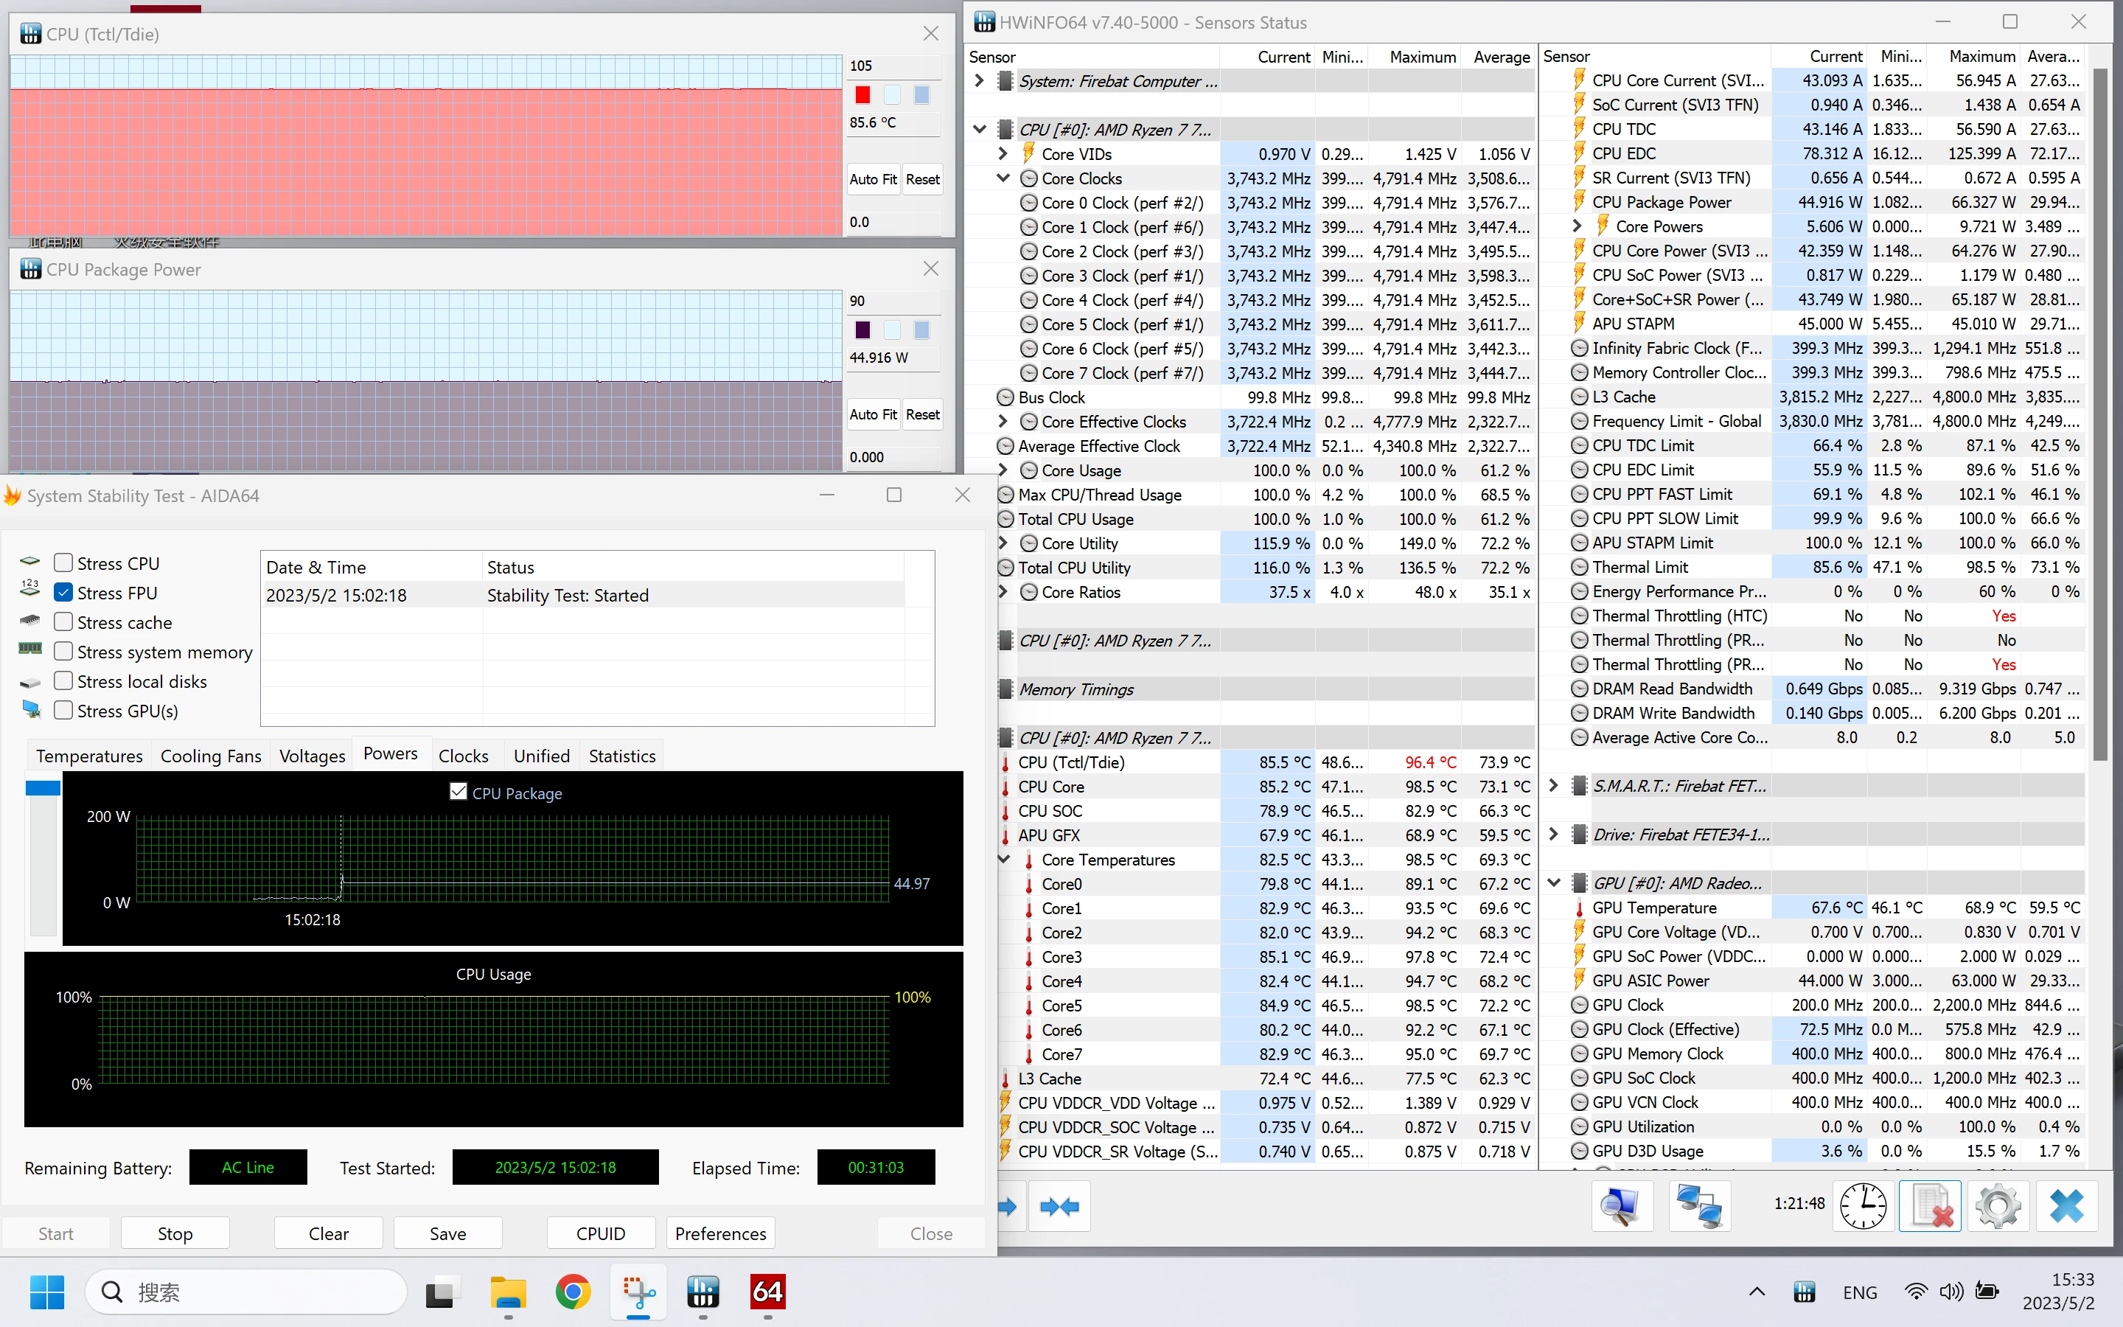Show hidden system tray icons

[1757, 1292]
